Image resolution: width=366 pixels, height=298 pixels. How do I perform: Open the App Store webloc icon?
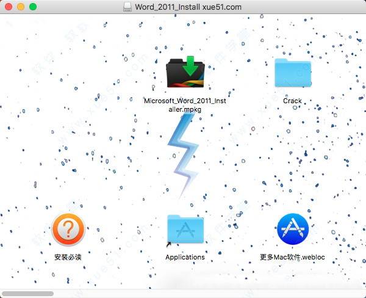[293, 229]
